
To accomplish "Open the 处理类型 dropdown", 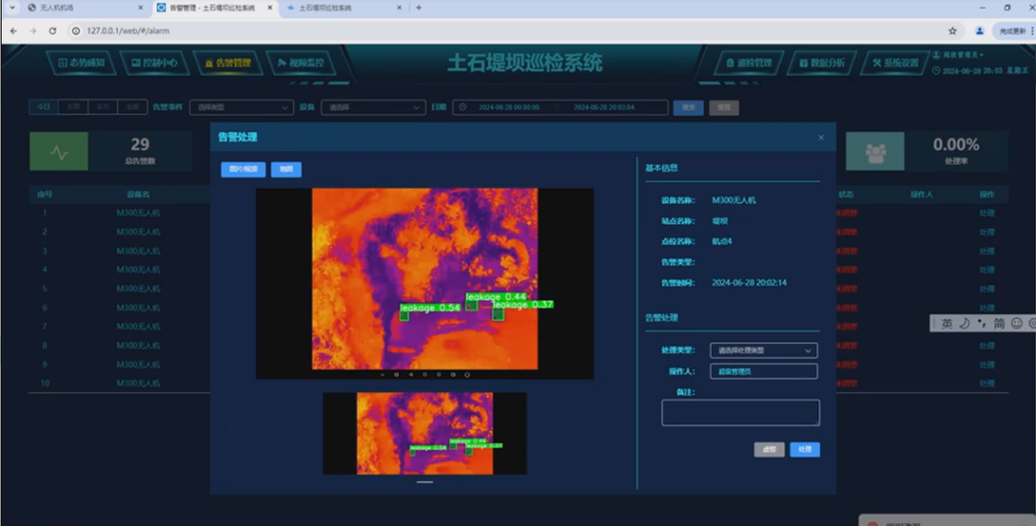I will pyautogui.click(x=764, y=351).
